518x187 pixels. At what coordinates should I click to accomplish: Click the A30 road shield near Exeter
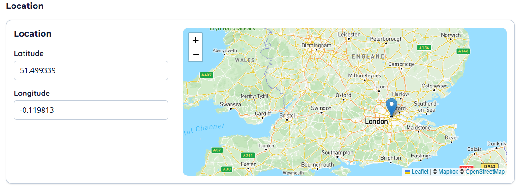click(x=227, y=169)
